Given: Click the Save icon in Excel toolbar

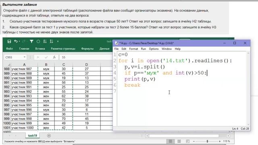Looking at the screenshot, I should tap(9, 41).
